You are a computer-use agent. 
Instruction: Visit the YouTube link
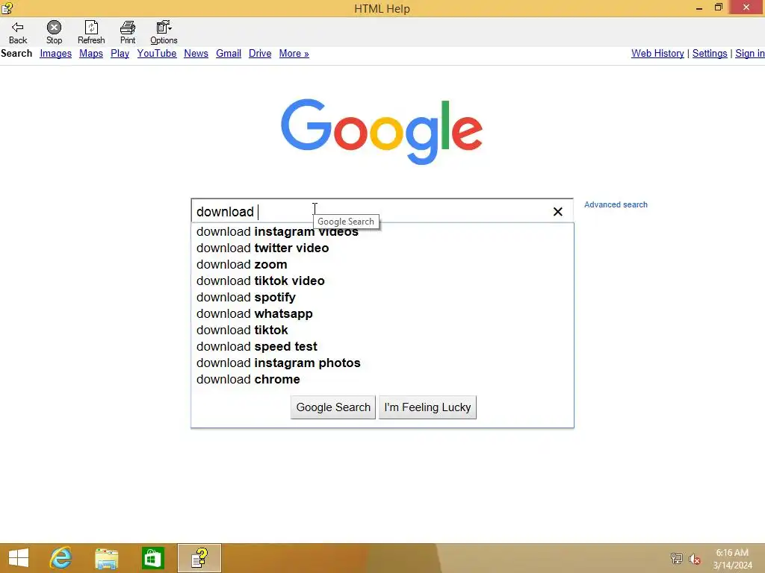pos(157,54)
